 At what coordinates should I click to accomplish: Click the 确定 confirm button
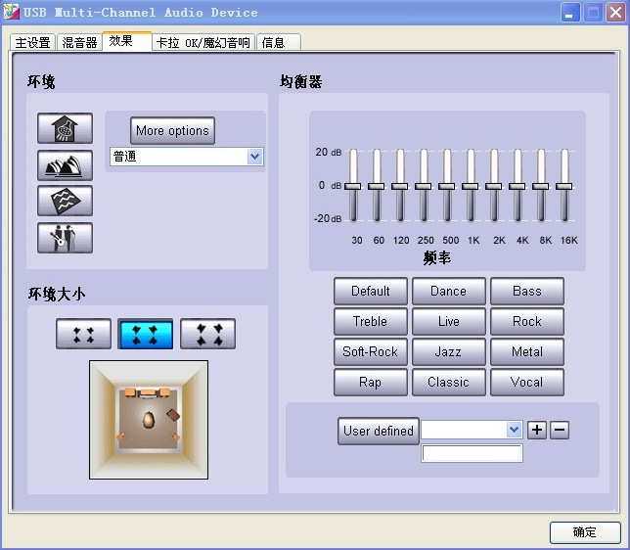[585, 532]
